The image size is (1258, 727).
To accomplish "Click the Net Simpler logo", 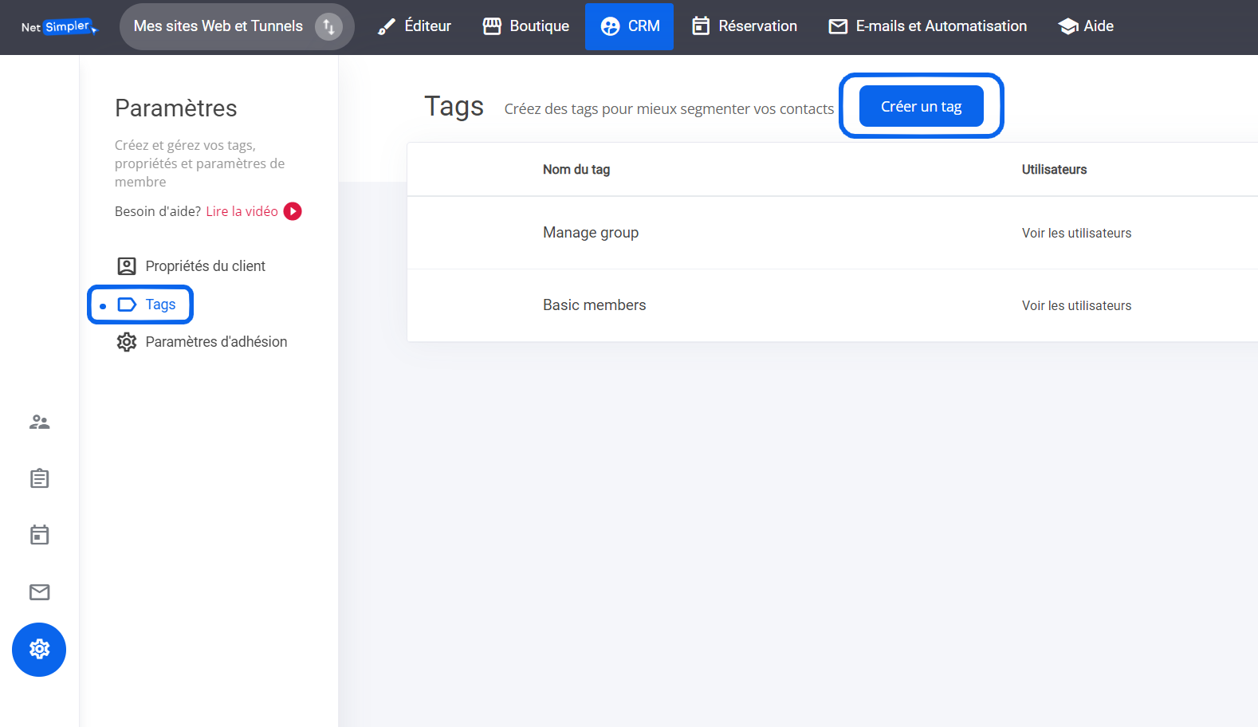I will 59,27.
